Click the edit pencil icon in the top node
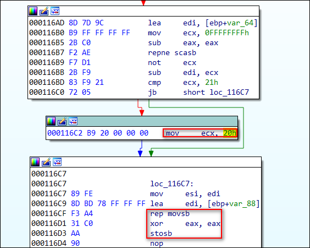This screenshot has width=310, height=248. click(44, 11)
